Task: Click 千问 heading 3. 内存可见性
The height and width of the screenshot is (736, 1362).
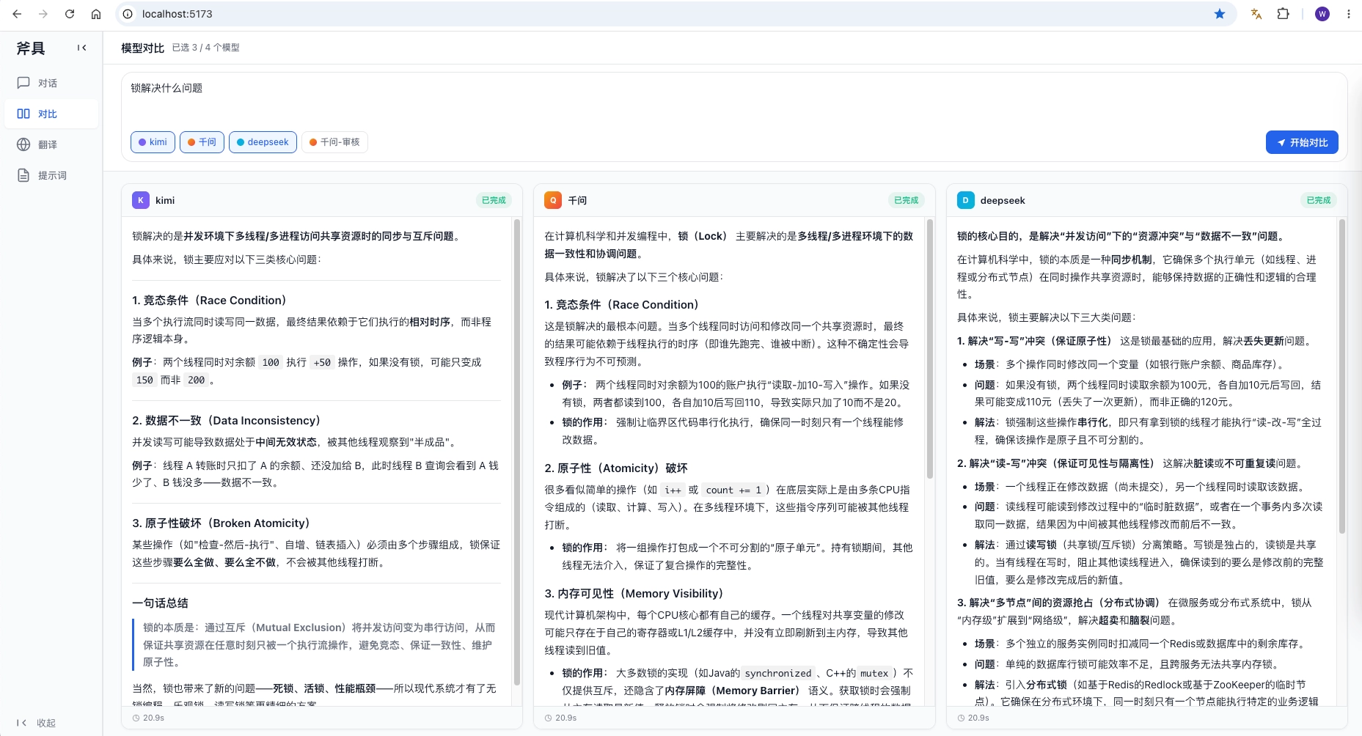Action: click(634, 593)
